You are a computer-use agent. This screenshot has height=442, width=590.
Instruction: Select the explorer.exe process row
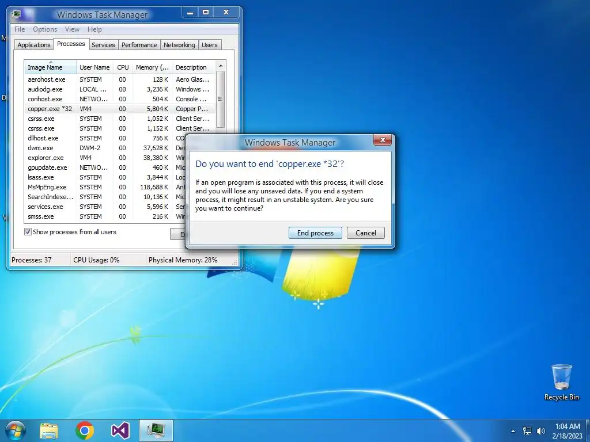(x=105, y=158)
